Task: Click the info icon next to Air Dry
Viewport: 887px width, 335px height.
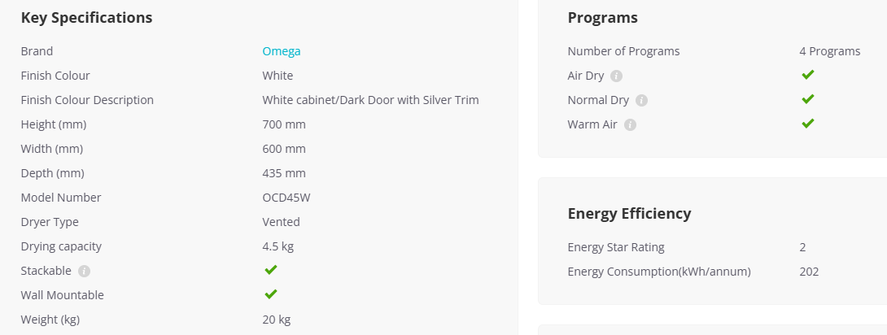Action: [x=617, y=76]
